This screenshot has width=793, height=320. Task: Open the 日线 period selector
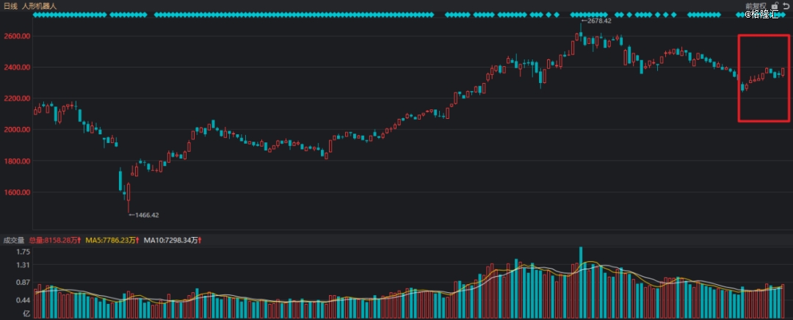coord(11,5)
